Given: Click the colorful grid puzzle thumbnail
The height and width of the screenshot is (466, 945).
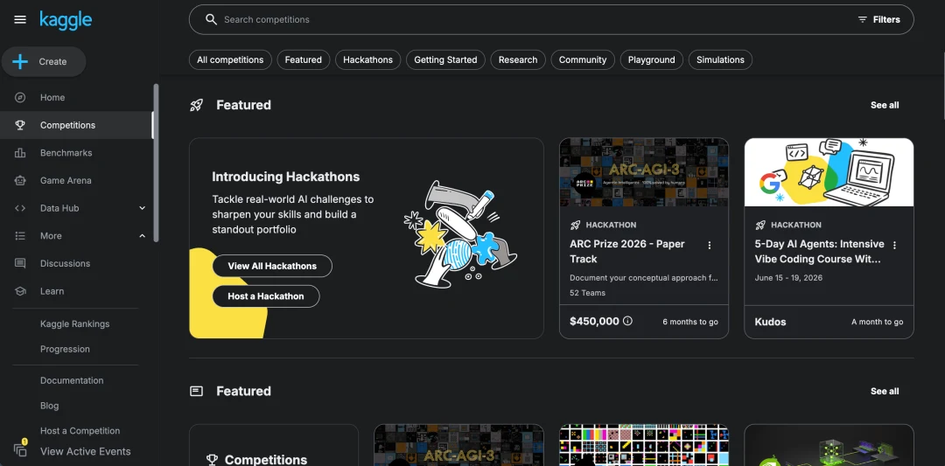Looking at the screenshot, I should click(644, 446).
